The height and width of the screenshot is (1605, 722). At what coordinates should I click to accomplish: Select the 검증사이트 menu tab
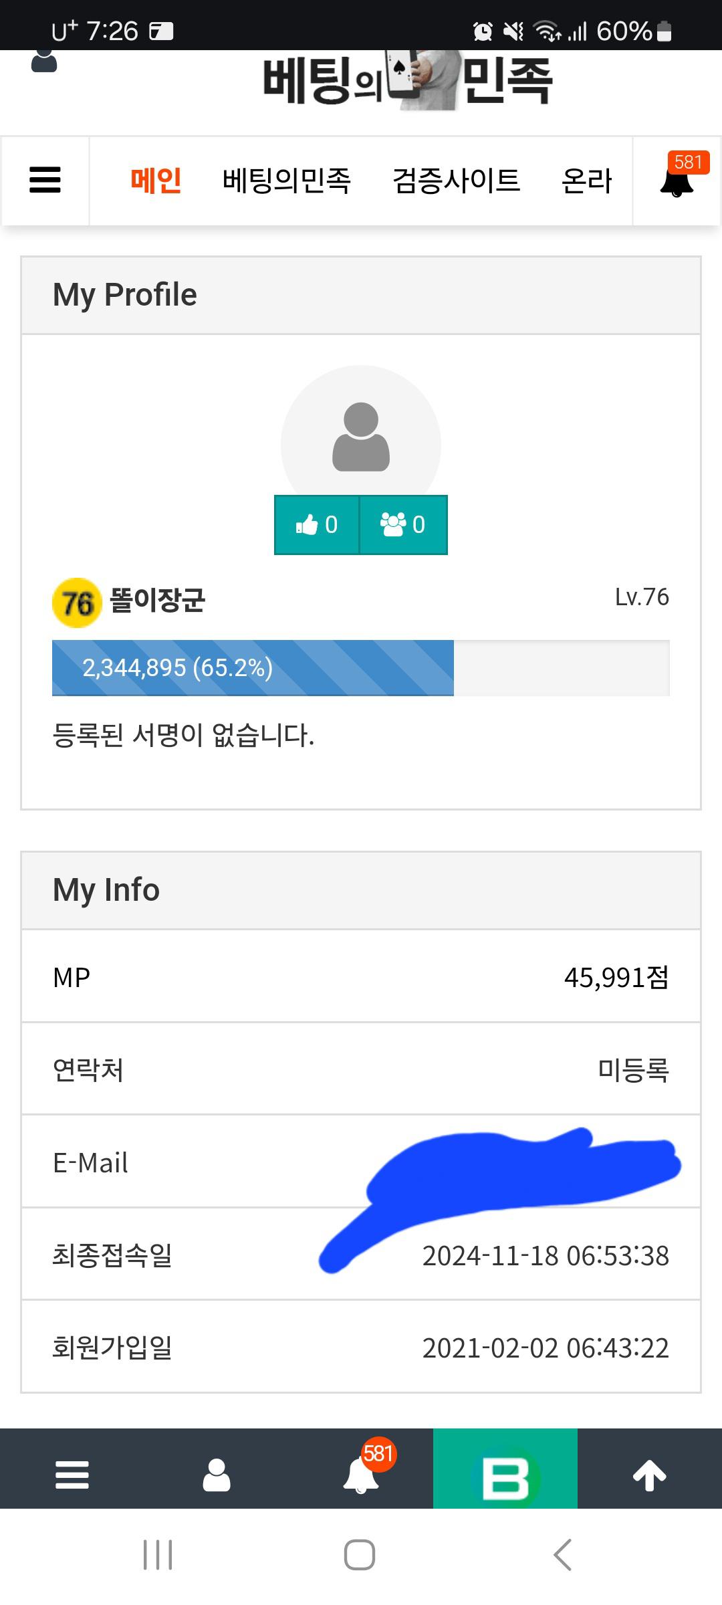pyautogui.click(x=457, y=181)
